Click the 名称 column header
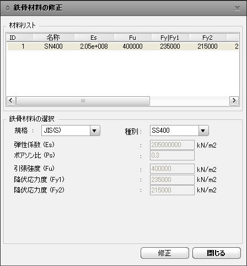Screen dimensions: 247x266 (53, 38)
